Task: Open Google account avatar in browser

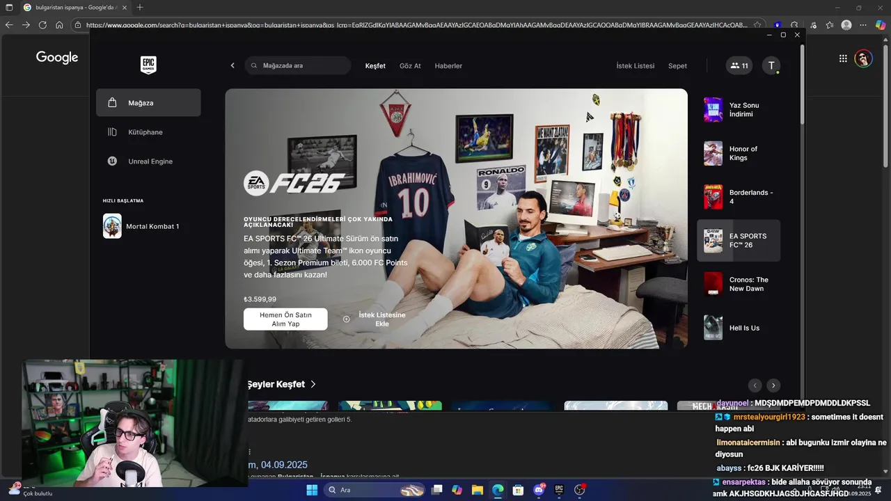Action: point(864,58)
